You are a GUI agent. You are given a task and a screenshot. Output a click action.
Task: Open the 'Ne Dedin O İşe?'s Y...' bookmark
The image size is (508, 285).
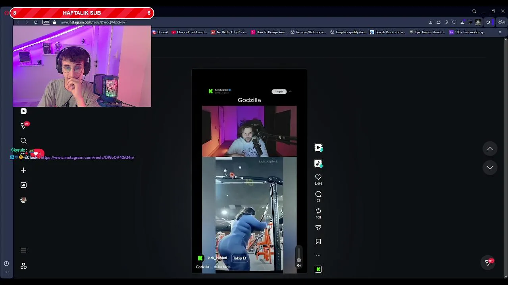pyautogui.click(x=229, y=32)
